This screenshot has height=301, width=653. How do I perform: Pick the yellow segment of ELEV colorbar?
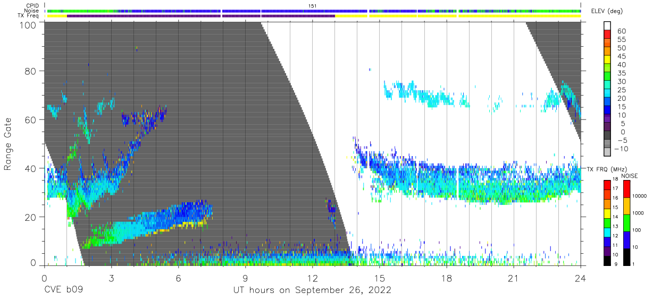coord(608,60)
